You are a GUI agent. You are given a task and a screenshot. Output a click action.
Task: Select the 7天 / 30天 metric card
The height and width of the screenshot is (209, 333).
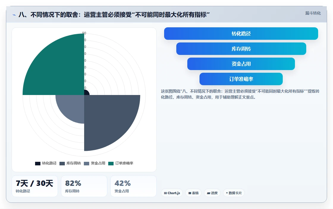[34, 186]
